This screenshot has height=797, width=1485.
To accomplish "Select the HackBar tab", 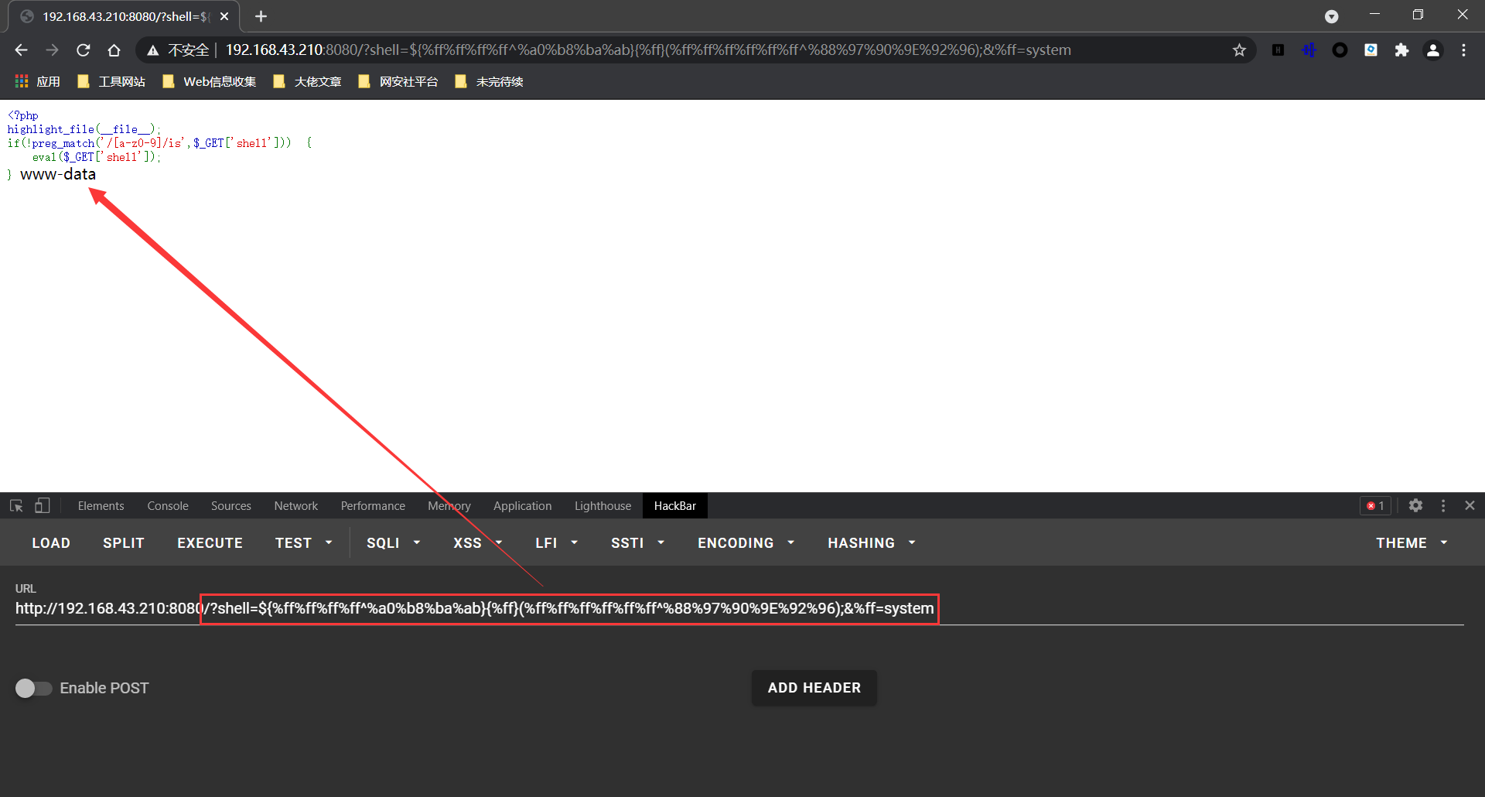I will 675,505.
